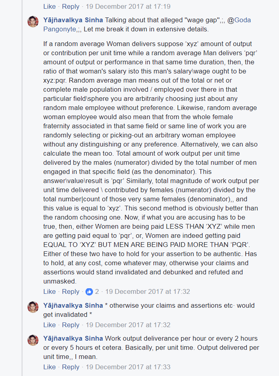Viewport: 279px width, 376px height.
Task: Click author name on the "otherwise your claims" correction comment
Action: click(x=73, y=306)
